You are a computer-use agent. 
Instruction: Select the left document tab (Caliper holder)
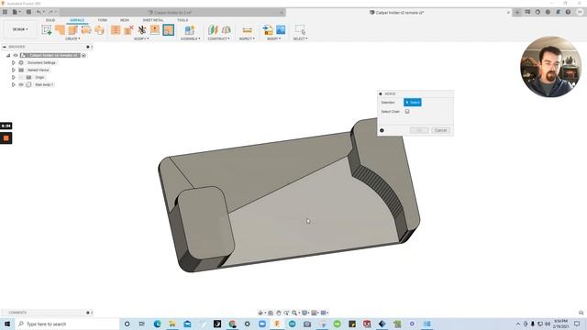click(172, 12)
